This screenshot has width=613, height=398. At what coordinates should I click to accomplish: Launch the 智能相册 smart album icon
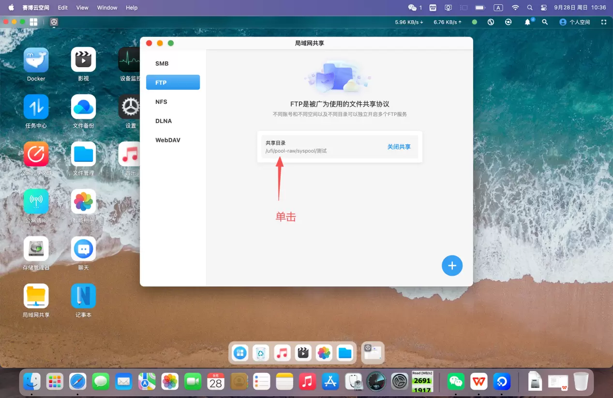(x=83, y=201)
